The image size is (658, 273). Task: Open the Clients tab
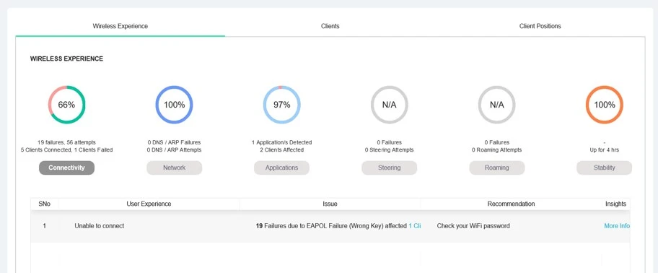tap(330, 26)
